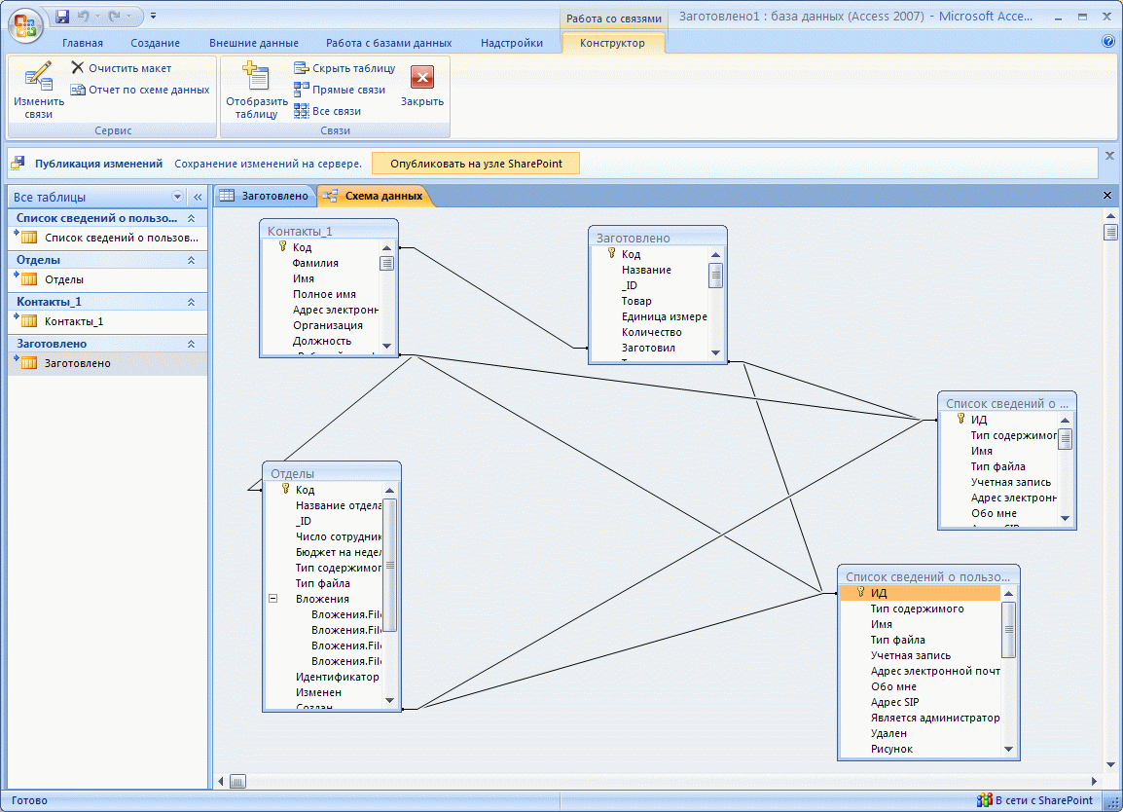The height and width of the screenshot is (812, 1123).
Task: Save using quick access toolbar icon
Action: (x=62, y=15)
